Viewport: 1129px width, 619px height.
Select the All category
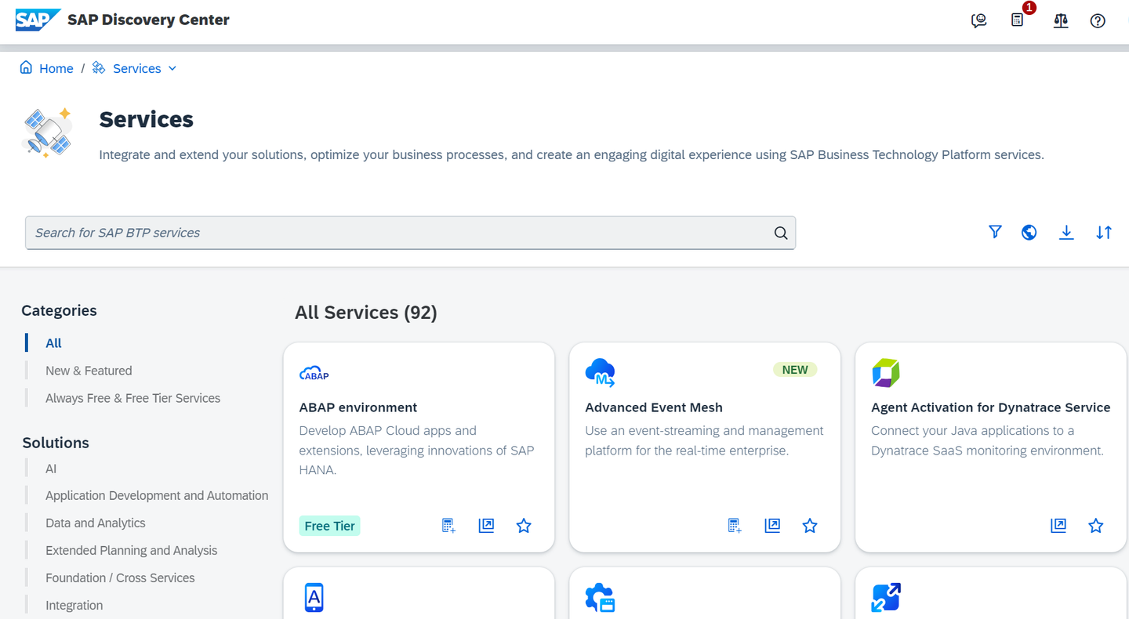tap(53, 343)
